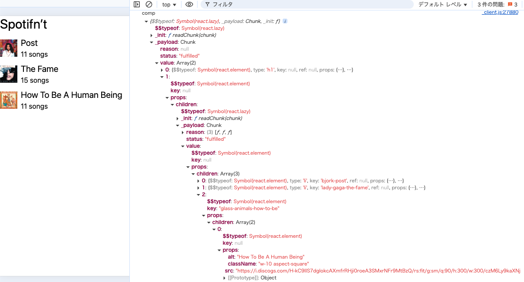Expand the lady-gaga-the-fame li element
Viewport: 524px width, 282px height.
[x=198, y=188]
